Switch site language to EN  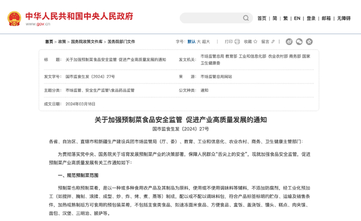point(297,18)
